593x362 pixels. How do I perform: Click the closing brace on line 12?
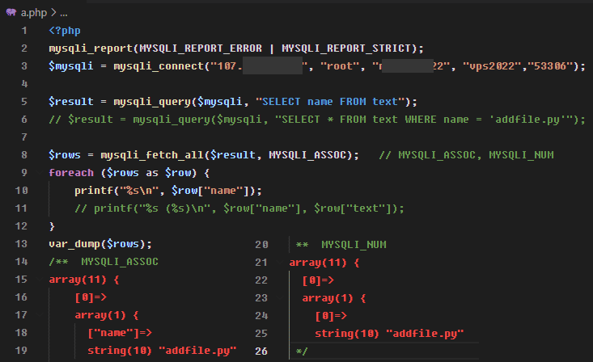(x=52, y=226)
